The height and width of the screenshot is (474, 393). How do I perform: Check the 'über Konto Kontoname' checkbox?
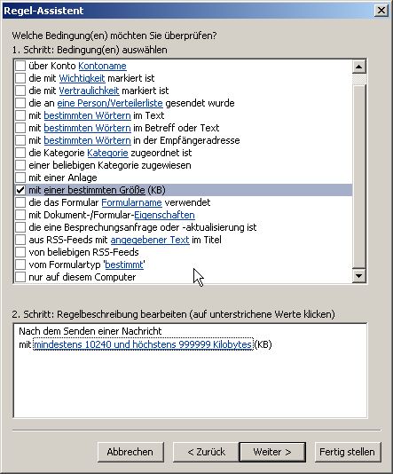20,66
